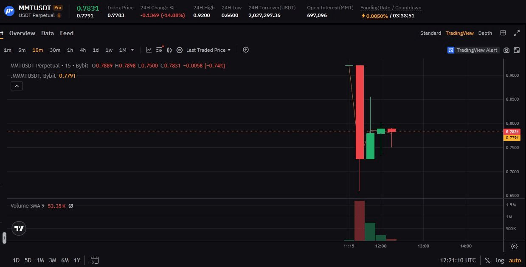
Task: Open the Indicators chart icon
Action: point(149,50)
